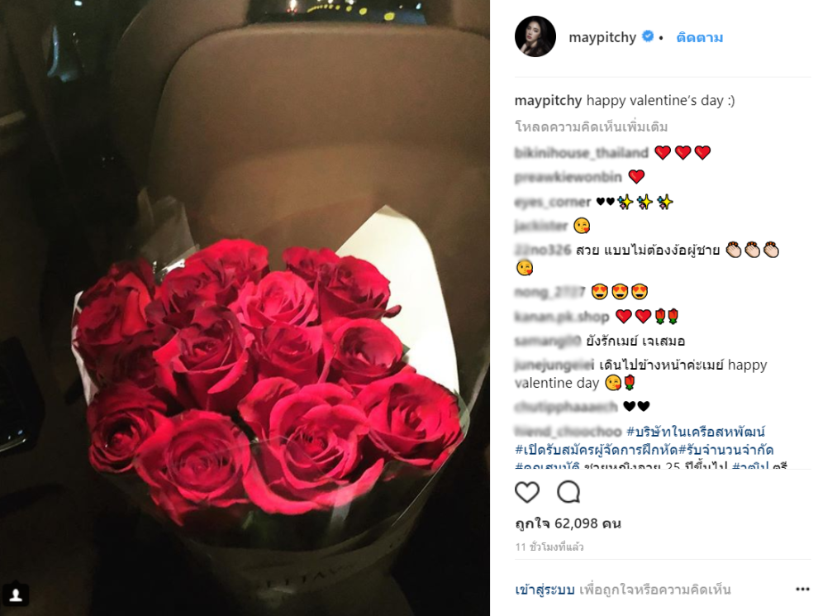
Task: Click the verified badge next to maypitchy
Action: point(648,36)
